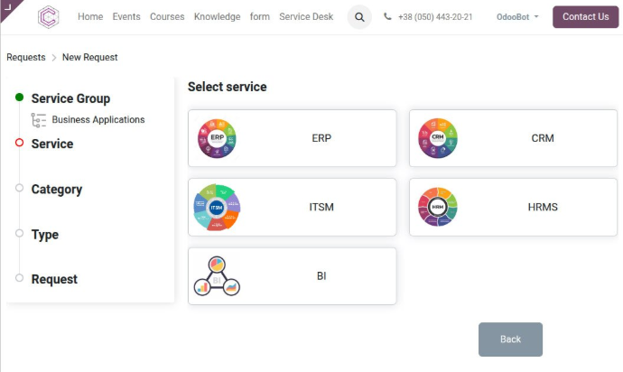Click the ITSM wheel icon
The image size is (623, 372).
pos(217,207)
